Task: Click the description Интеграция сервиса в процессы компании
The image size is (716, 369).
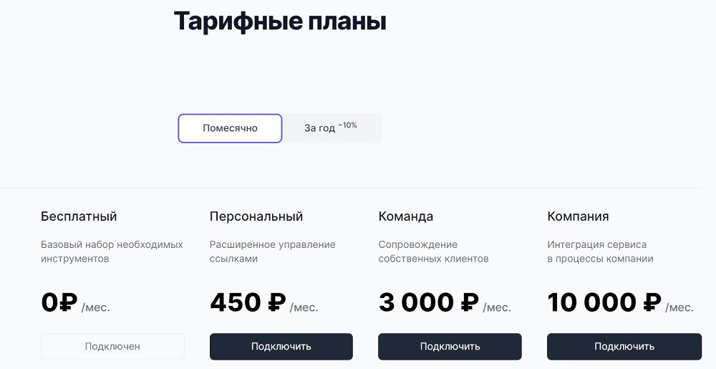Action: click(x=600, y=251)
